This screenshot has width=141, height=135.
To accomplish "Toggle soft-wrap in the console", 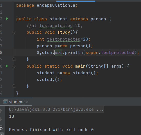I will (1, 128).
